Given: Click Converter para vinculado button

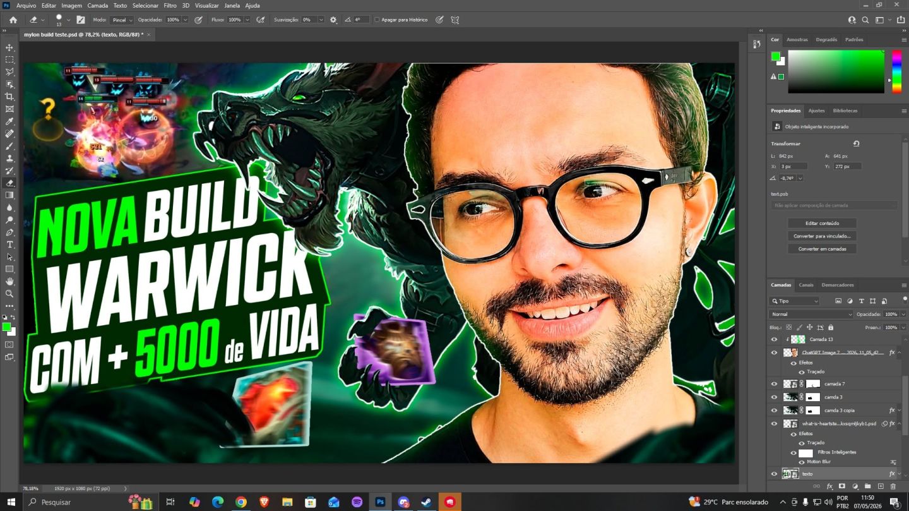Looking at the screenshot, I should (x=822, y=236).
